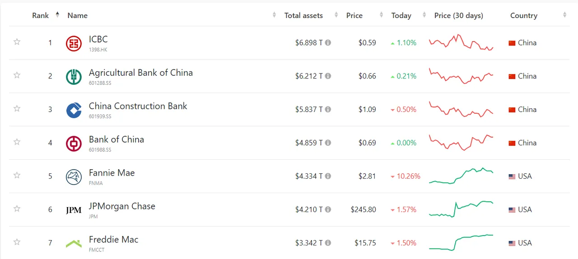Open the Fannie Mae company link
The width and height of the screenshot is (578, 259).
[x=112, y=173]
